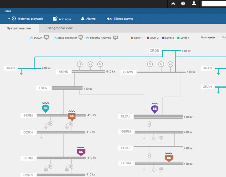Click the magenta SC marker above lower BERM
Image resolution: width=226 pixels, height=177 pixels.
click(81, 152)
